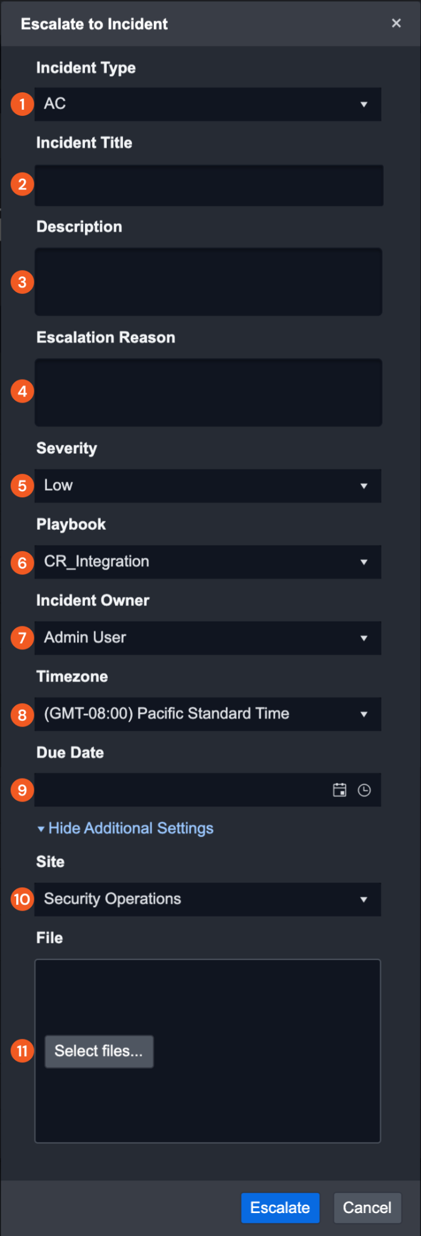Click the dropdown arrow on Timezone
This screenshot has height=1236, width=421.
click(364, 713)
